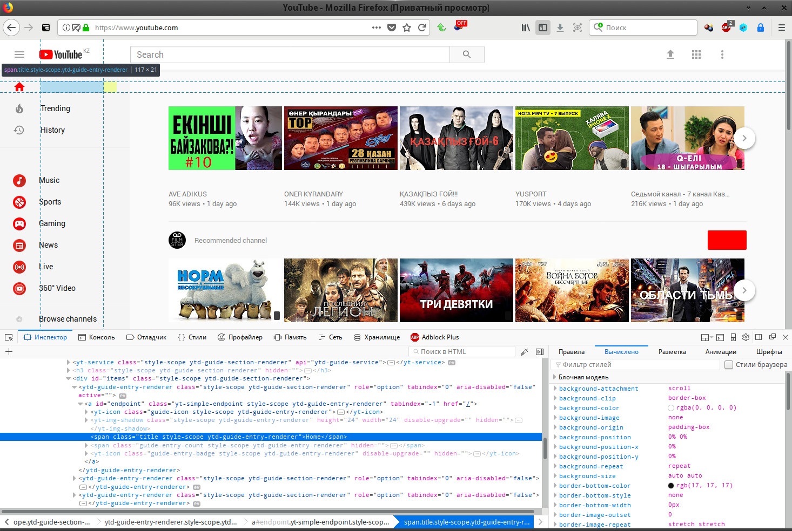The width and height of the screenshot is (792, 531).
Task: Click the Sports channel icon
Action: point(19,202)
